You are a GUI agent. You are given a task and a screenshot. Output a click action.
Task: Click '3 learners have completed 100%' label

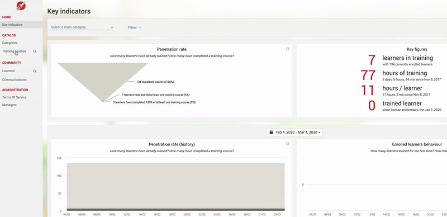point(154,102)
